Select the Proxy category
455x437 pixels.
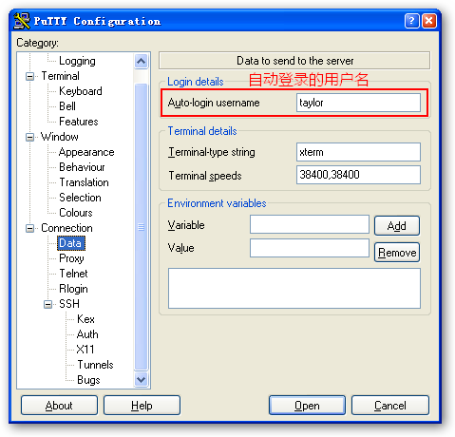click(x=71, y=258)
